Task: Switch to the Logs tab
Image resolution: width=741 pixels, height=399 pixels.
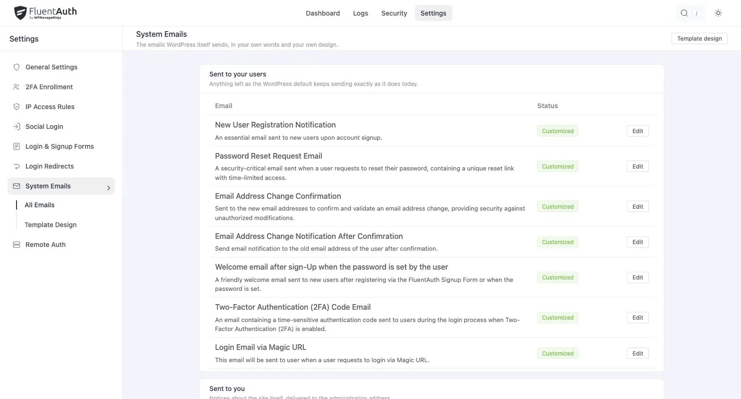Action: click(361, 13)
